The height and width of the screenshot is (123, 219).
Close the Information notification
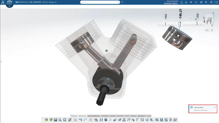pos(215,107)
